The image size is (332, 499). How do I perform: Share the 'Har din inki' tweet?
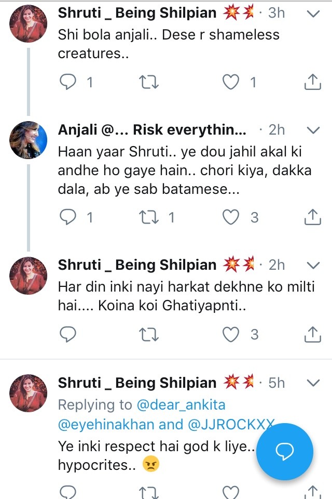coord(311,334)
